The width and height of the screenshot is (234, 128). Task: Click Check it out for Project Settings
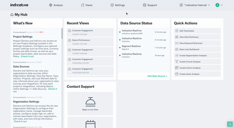27,56
